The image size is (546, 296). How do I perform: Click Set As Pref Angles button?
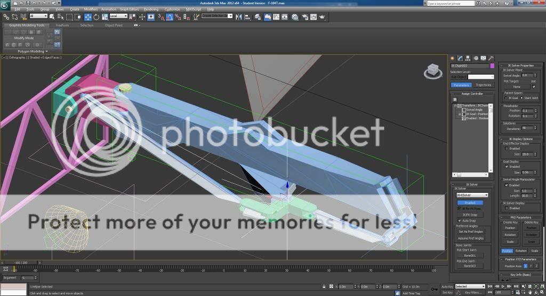pos(470,232)
